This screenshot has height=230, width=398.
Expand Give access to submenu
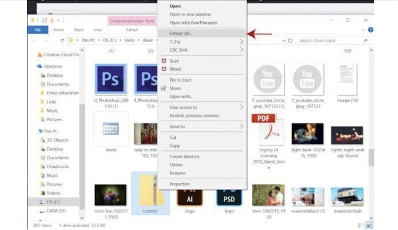(202, 108)
